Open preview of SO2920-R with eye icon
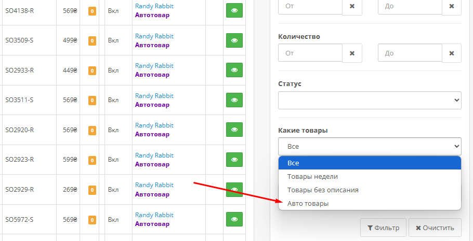The height and width of the screenshot is (241, 473). (x=234, y=130)
